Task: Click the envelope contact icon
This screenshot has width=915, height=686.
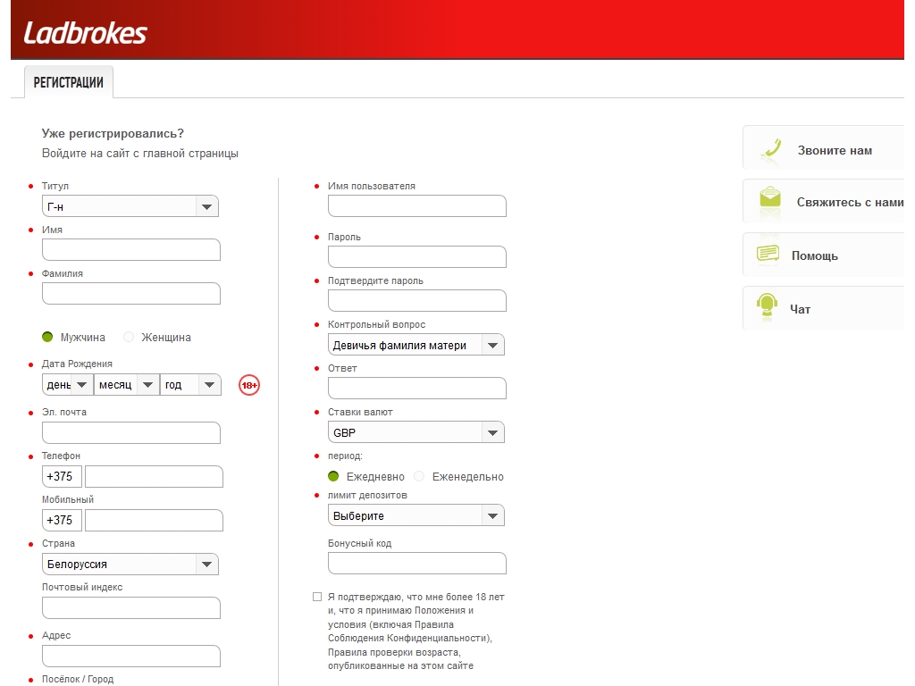Action: tap(769, 198)
